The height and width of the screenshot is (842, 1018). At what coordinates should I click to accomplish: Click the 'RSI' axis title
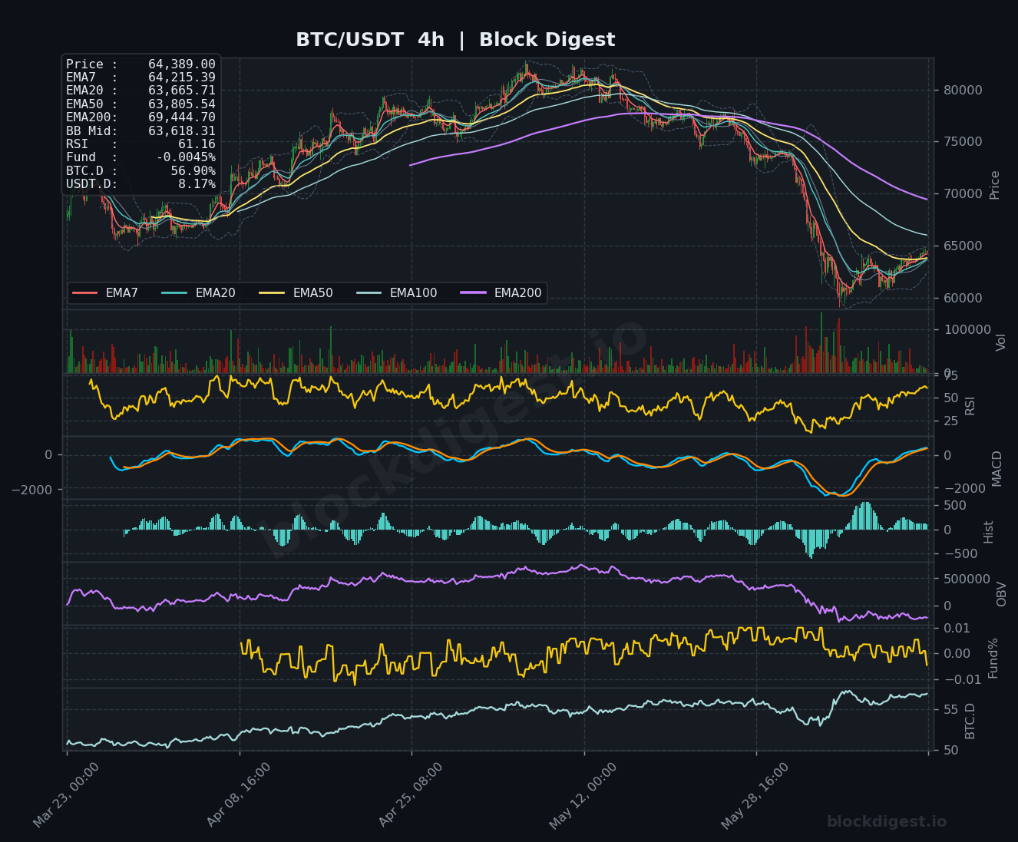click(x=970, y=405)
